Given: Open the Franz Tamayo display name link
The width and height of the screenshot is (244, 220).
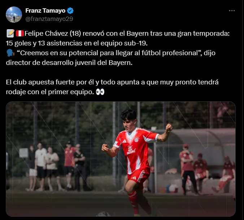Looking at the screenshot, I should point(45,10).
